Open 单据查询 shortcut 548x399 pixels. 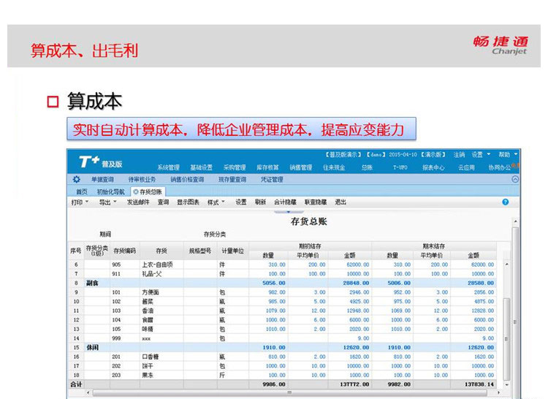tap(103, 179)
